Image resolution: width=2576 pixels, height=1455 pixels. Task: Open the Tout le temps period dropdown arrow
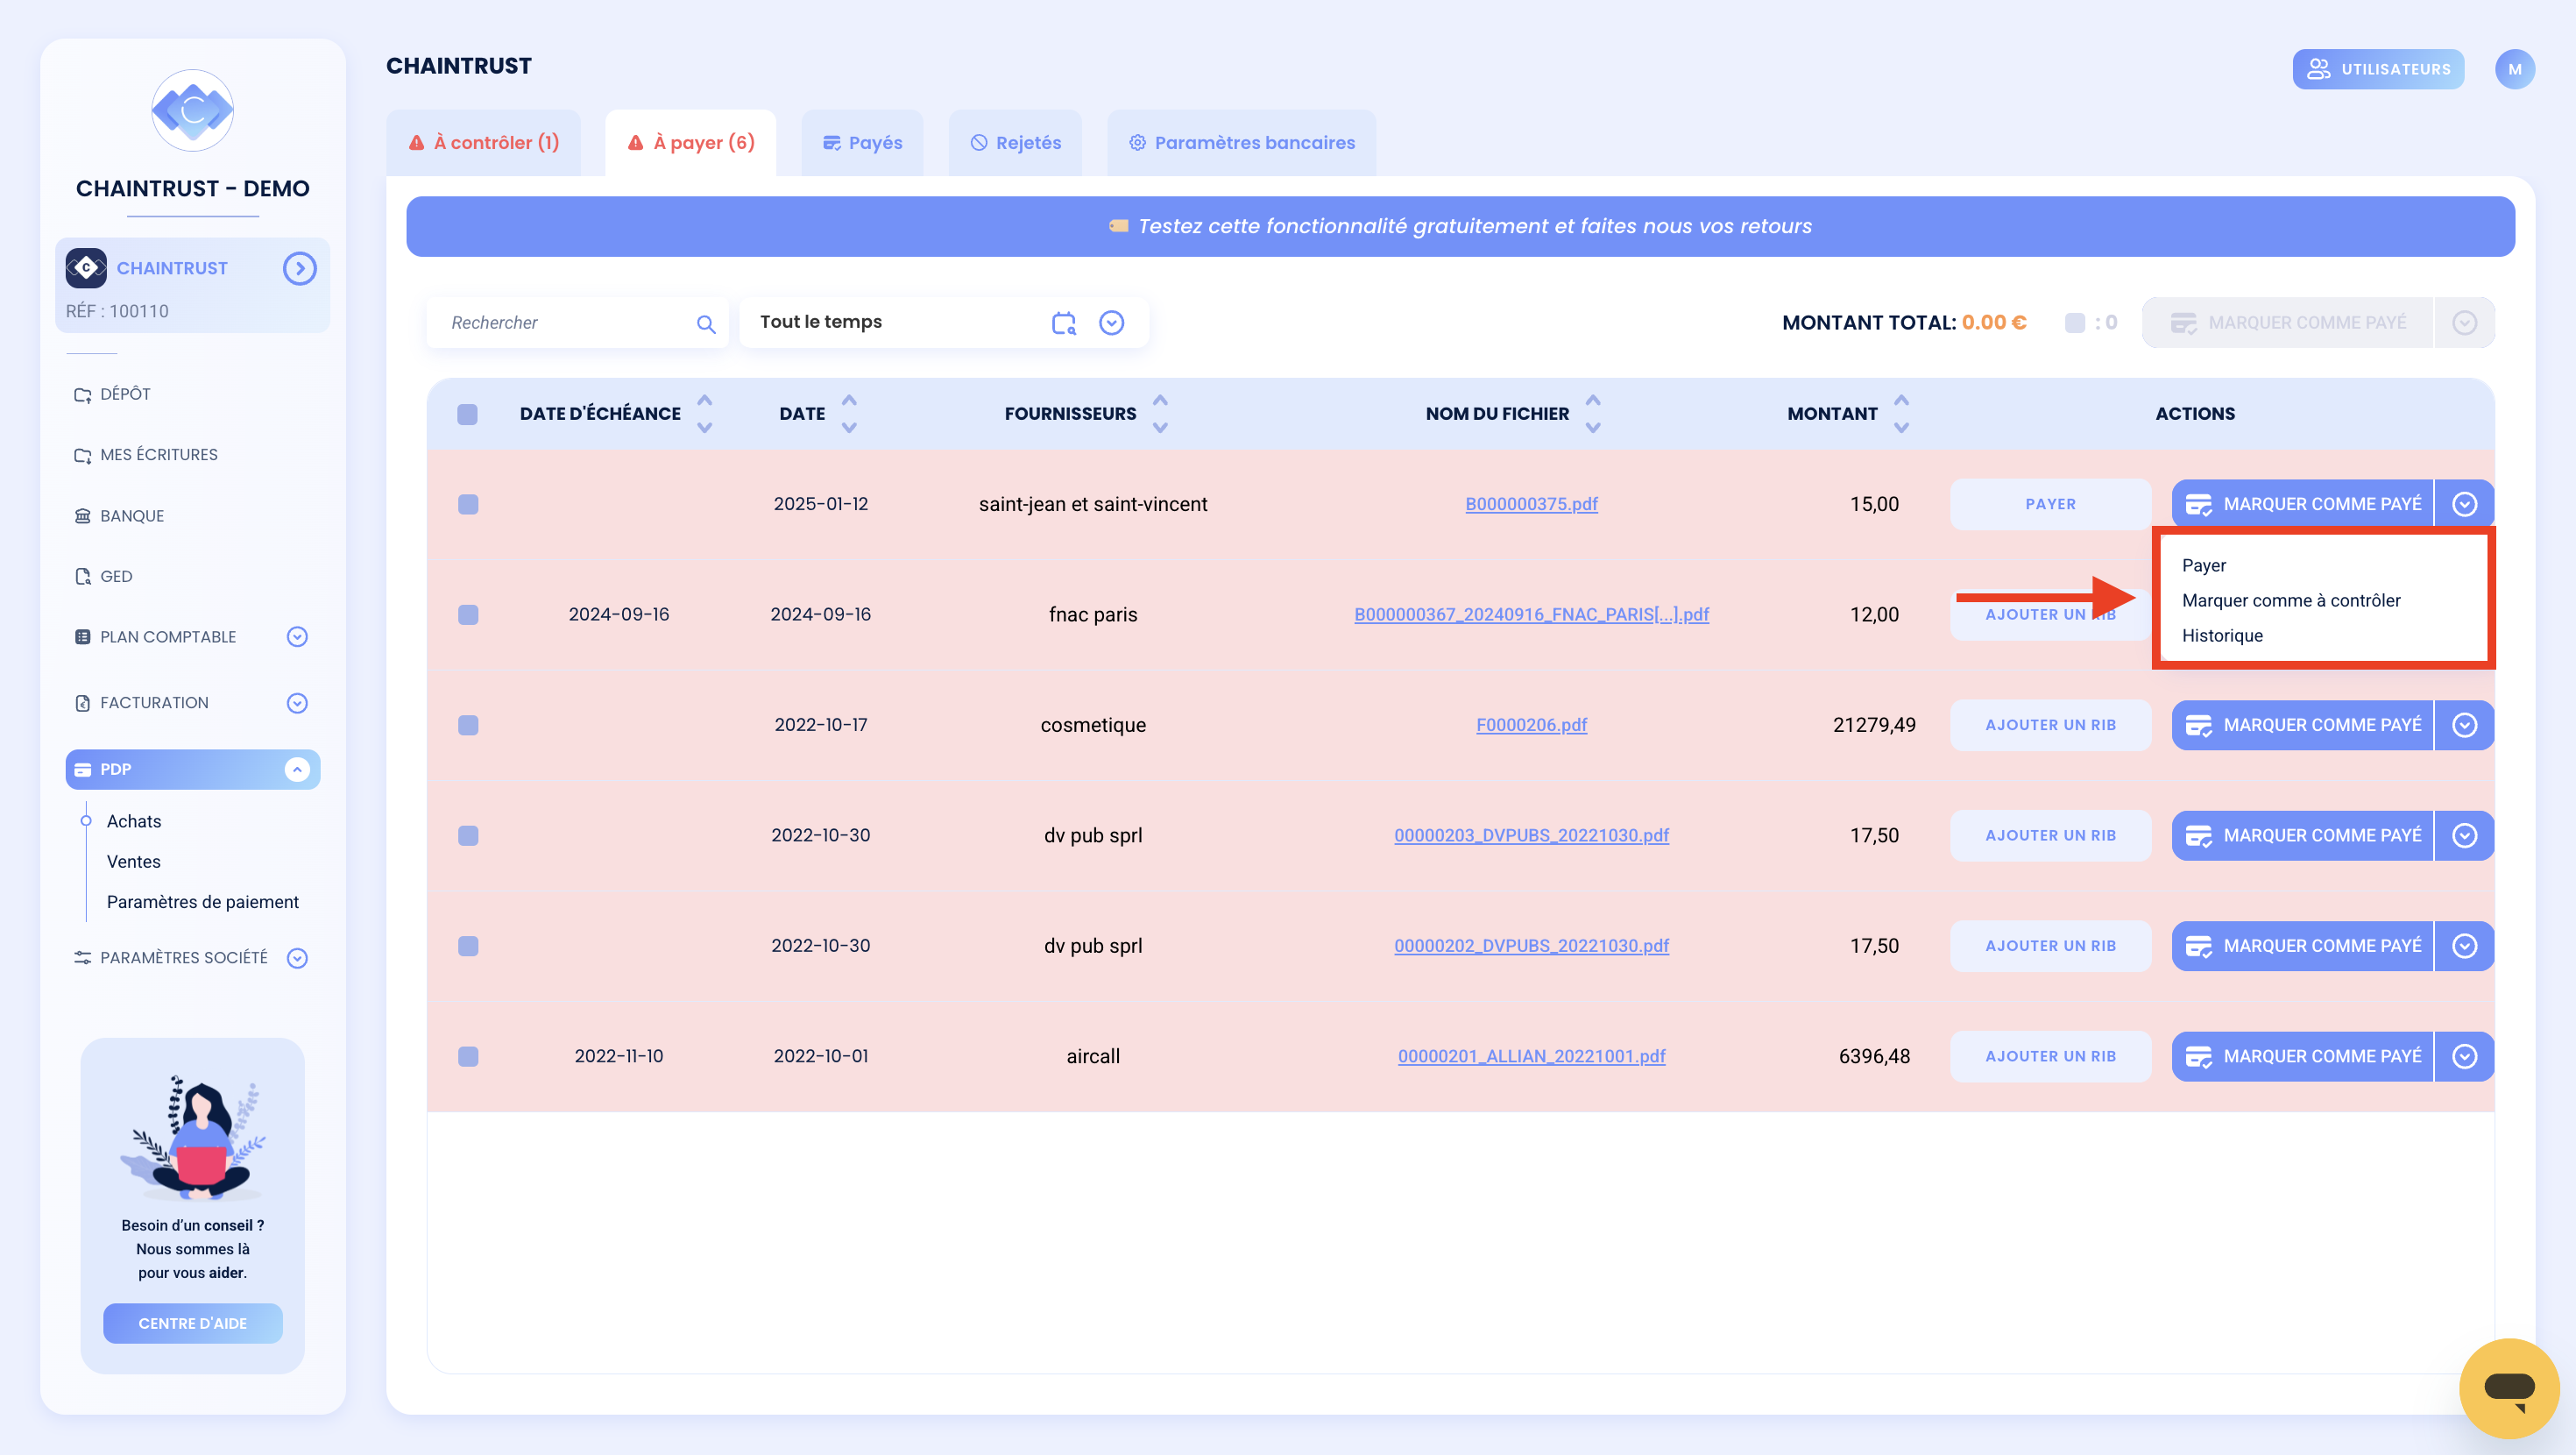[x=1111, y=323]
